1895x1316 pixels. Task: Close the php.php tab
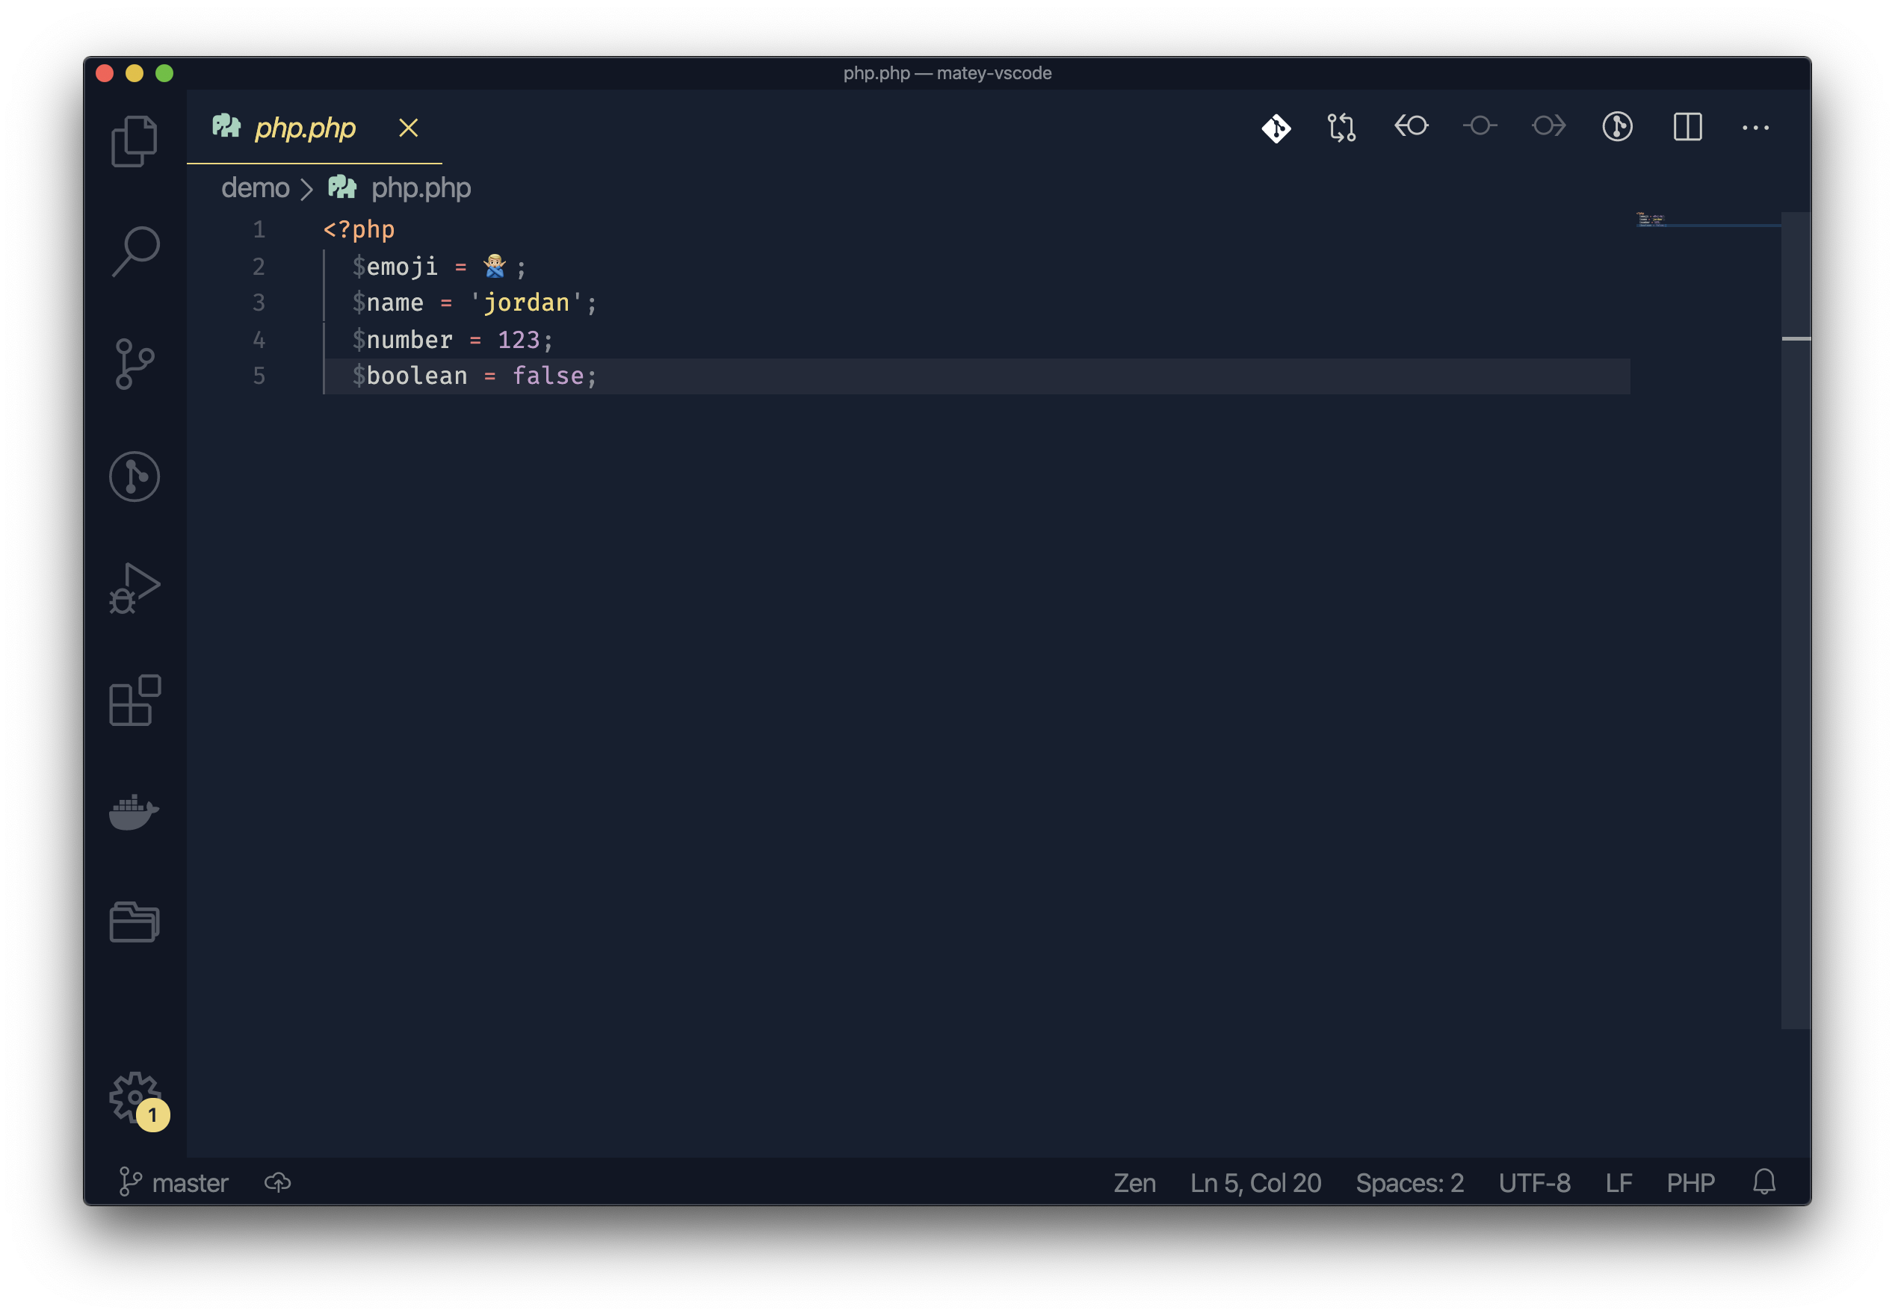(x=409, y=128)
